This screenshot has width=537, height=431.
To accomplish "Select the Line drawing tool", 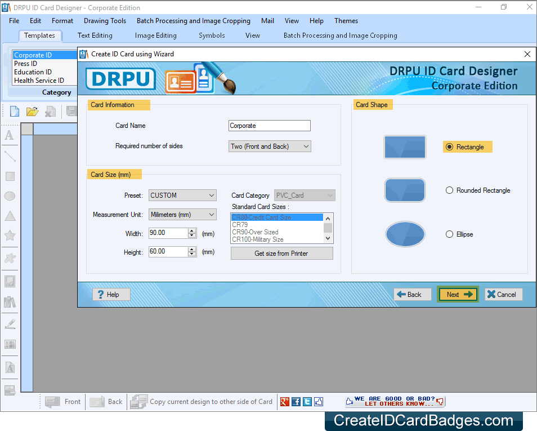I will click(x=10, y=156).
